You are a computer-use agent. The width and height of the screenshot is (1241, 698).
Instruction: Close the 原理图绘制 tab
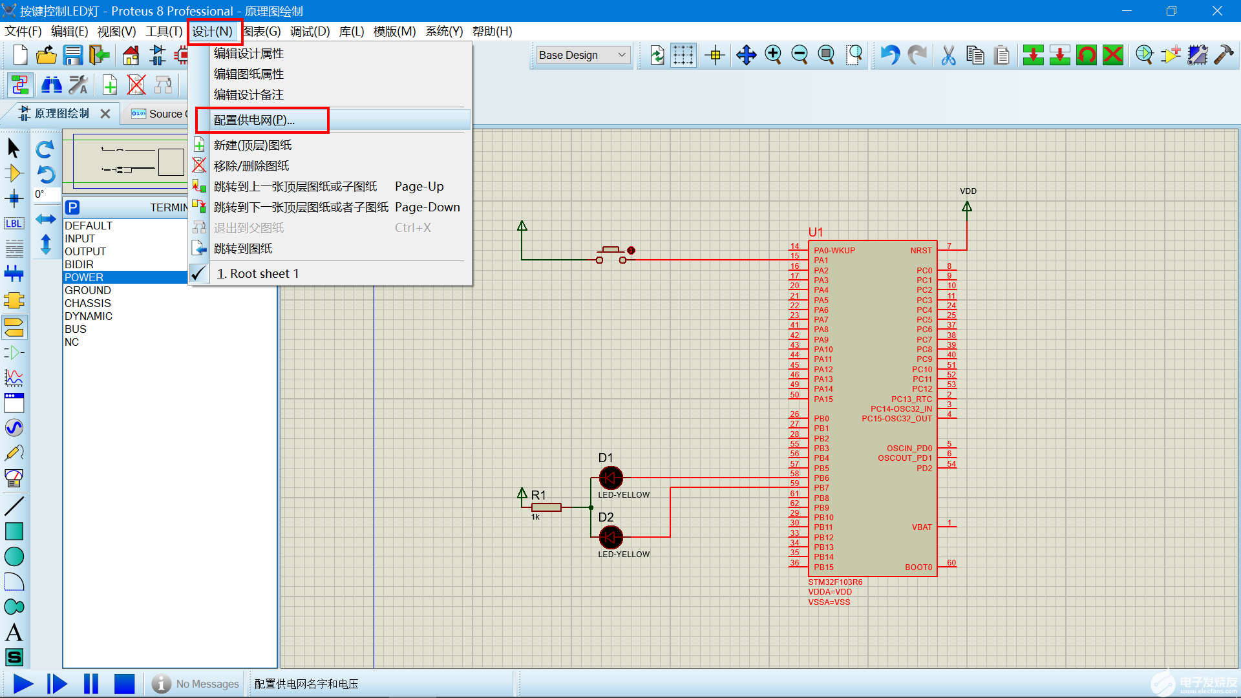click(105, 114)
